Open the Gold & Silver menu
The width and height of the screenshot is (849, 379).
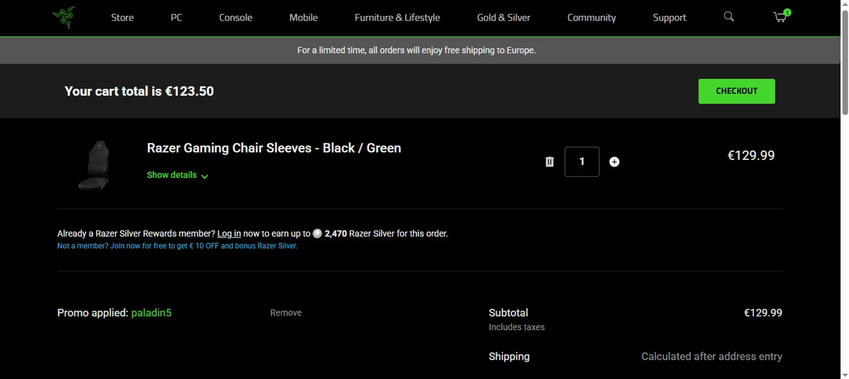click(x=504, y=18)
